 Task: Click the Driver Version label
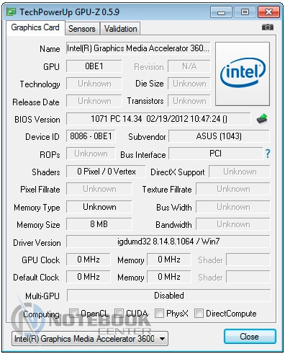click(37, 243)
